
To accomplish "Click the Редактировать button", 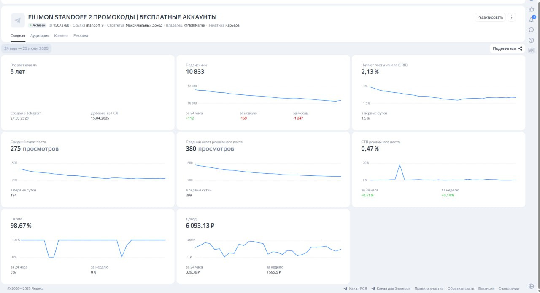I will (490, 17).
